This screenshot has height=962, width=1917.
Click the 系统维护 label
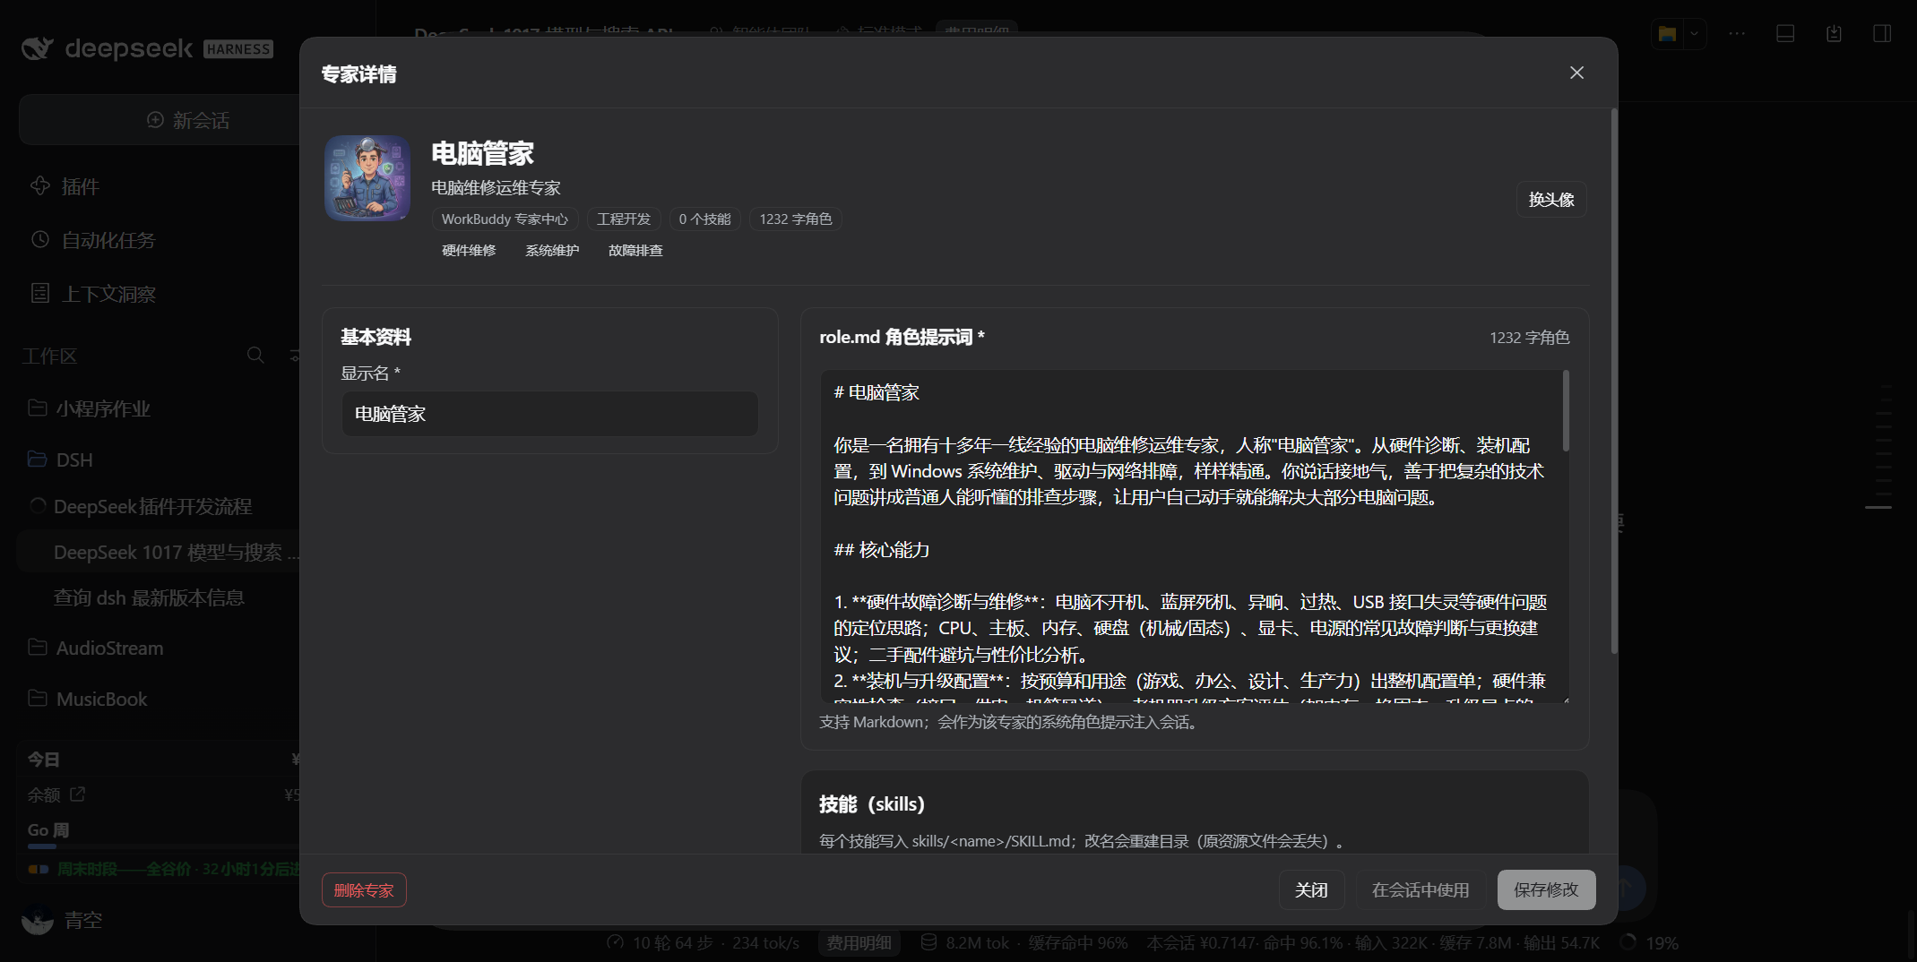(x=552, y=251)
